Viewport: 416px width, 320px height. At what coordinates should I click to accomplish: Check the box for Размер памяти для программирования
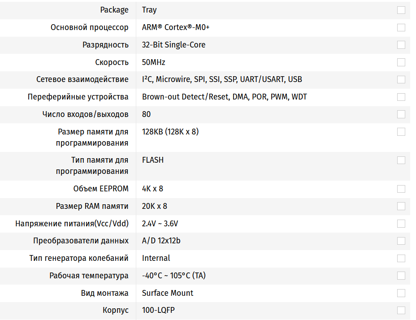pyautogui.click(x=401, y=132)
